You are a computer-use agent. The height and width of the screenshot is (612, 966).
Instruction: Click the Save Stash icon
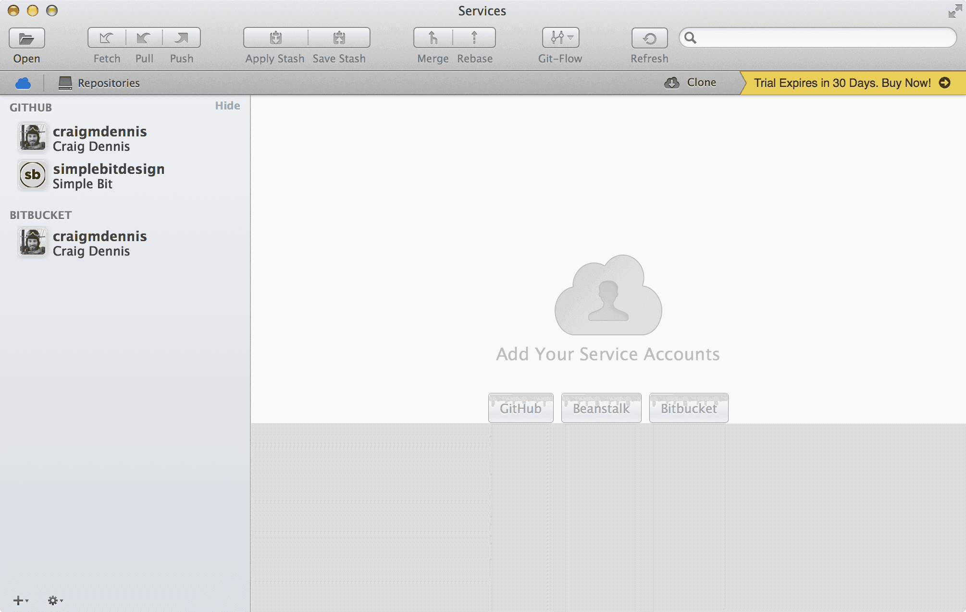[339, 38]
